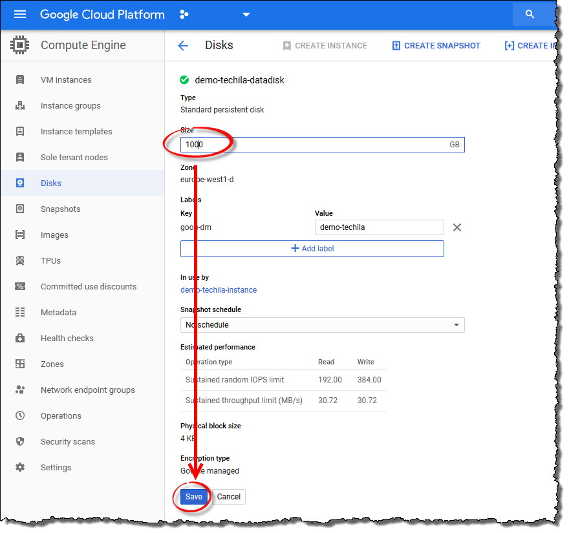Click the Add label button

tap(312, 249)
